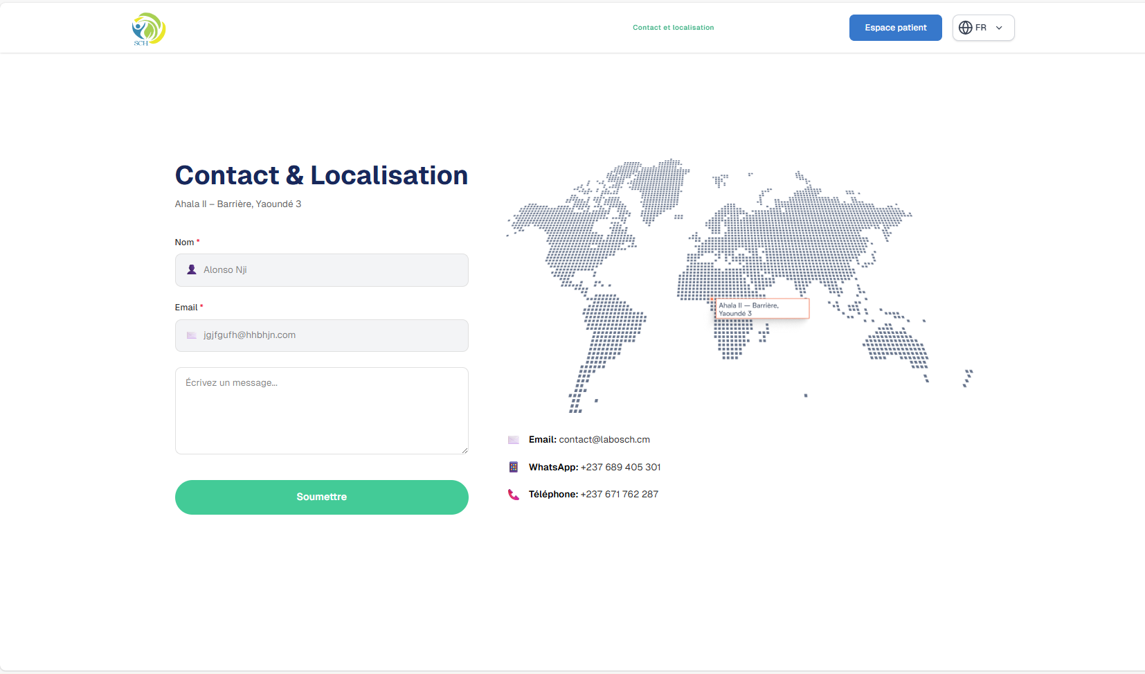The width and height of the screenshot is (1145, 674).
Task: Click the address text under Contact & Localisation
Action: point(238,204)
